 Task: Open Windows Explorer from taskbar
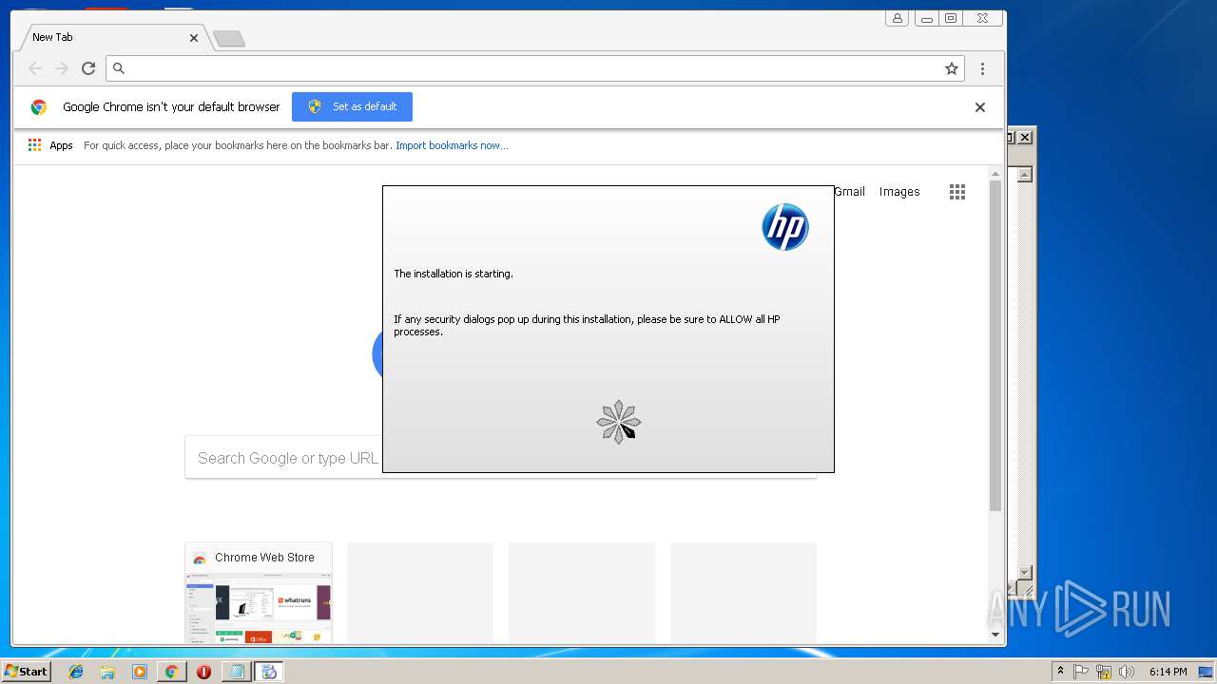tap(107, 672)
